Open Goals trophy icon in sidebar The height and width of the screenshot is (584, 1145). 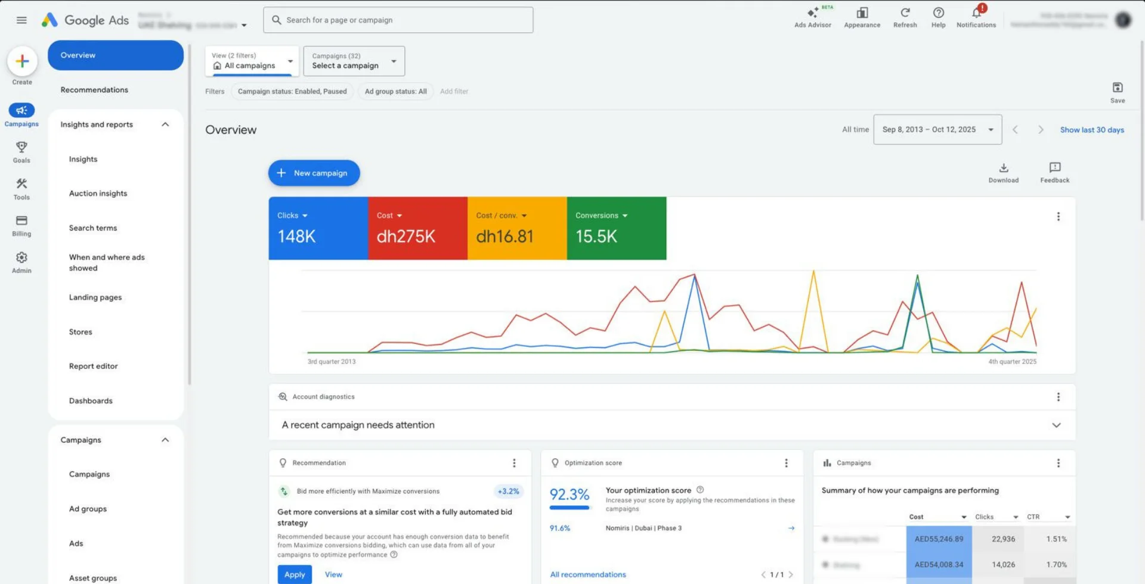pos(21,147)
